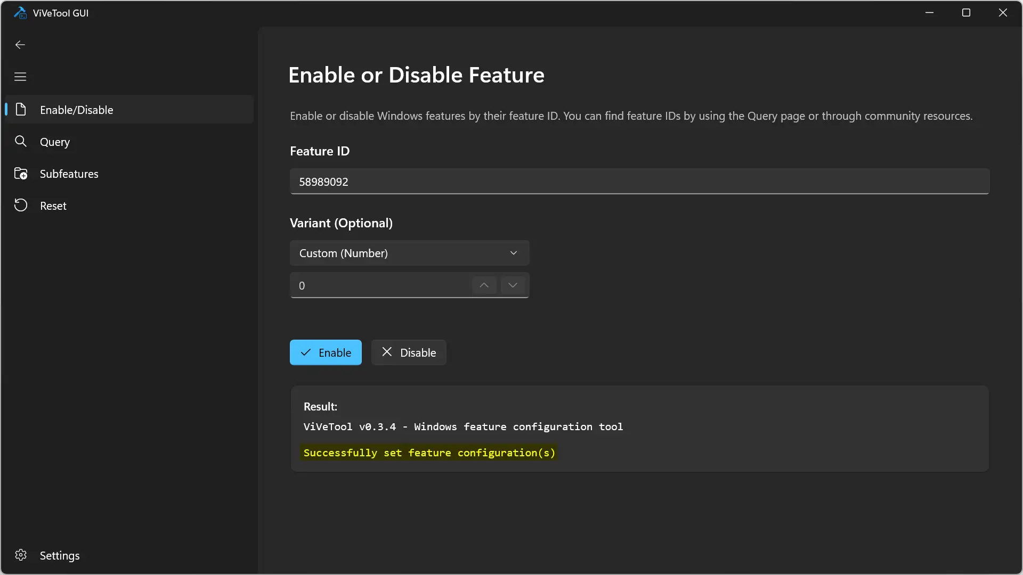The height and width of the screenshot is (575, 1023).
Task: Click the Feature ID input field
Action: [639, 182]
